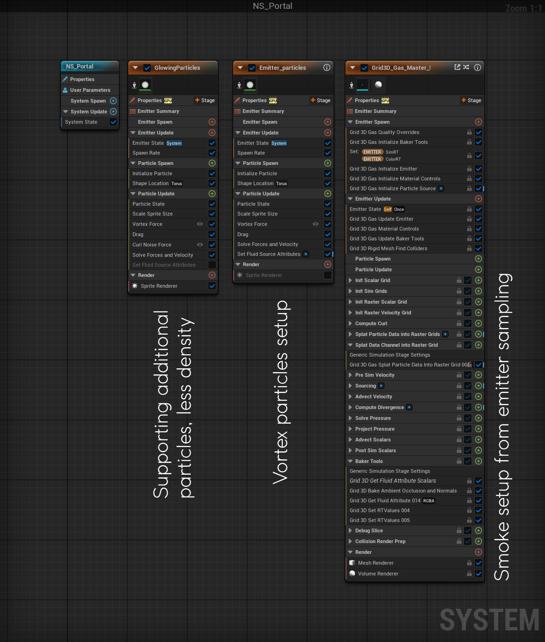Add a Stage to Grid3D_Gas_Master
The width and height of the screenshot is (545, 642).
click(x=471, y=100)
